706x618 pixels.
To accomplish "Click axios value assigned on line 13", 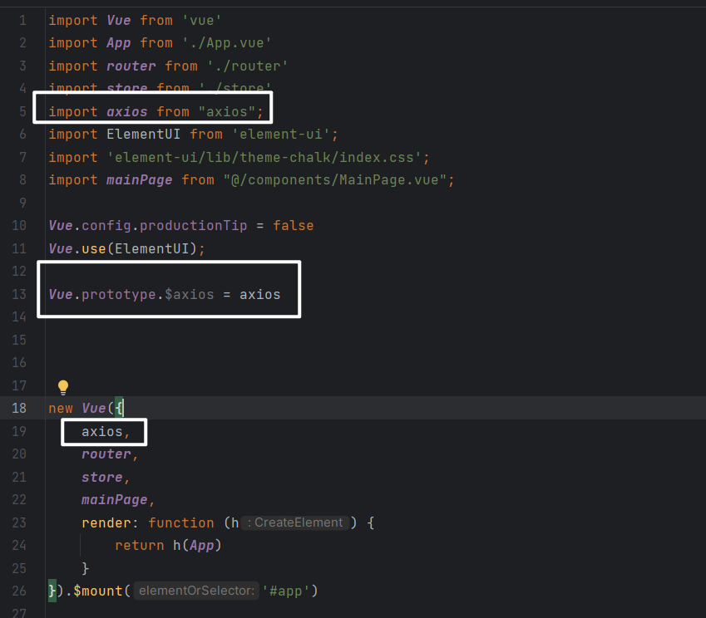I will 259,295.
